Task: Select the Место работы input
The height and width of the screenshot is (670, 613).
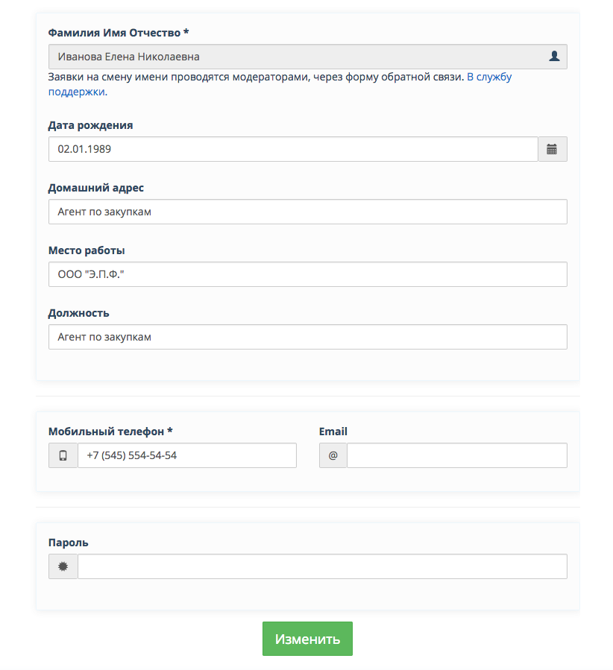Action: coord(307,274)
